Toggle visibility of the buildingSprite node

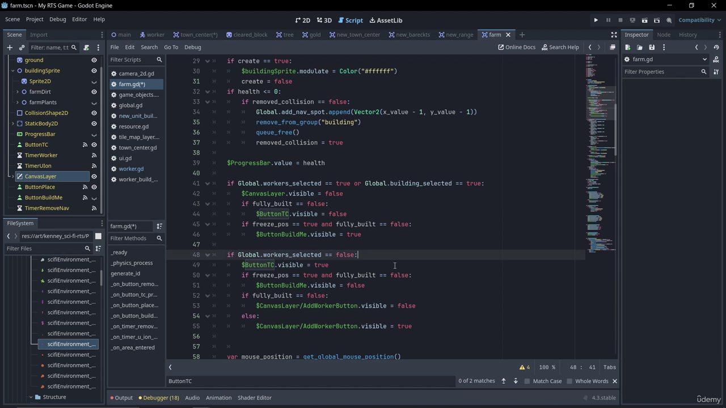tap(94, 71)
